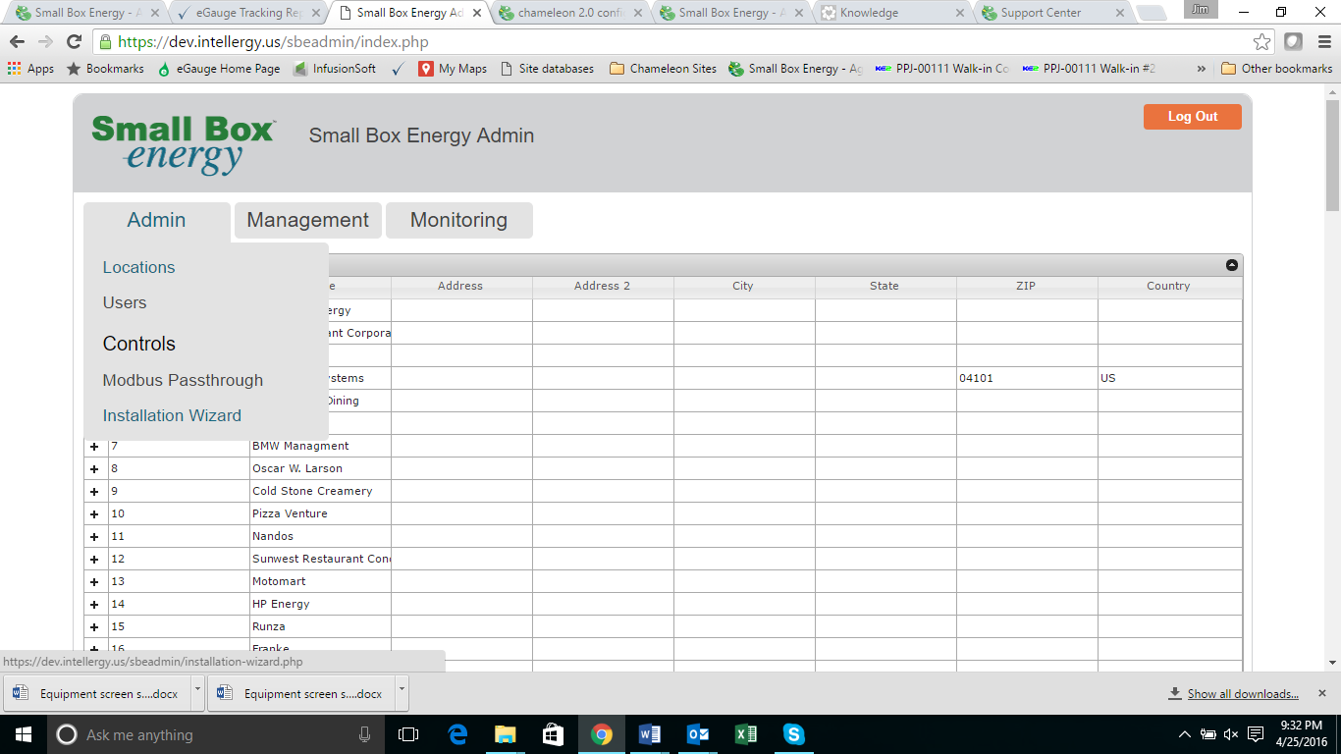Click the ZIP column header
This screenshot has width=1341, height=754.
pos(1026,286)
